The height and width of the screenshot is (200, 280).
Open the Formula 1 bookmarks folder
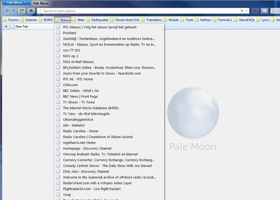(223, 20)
